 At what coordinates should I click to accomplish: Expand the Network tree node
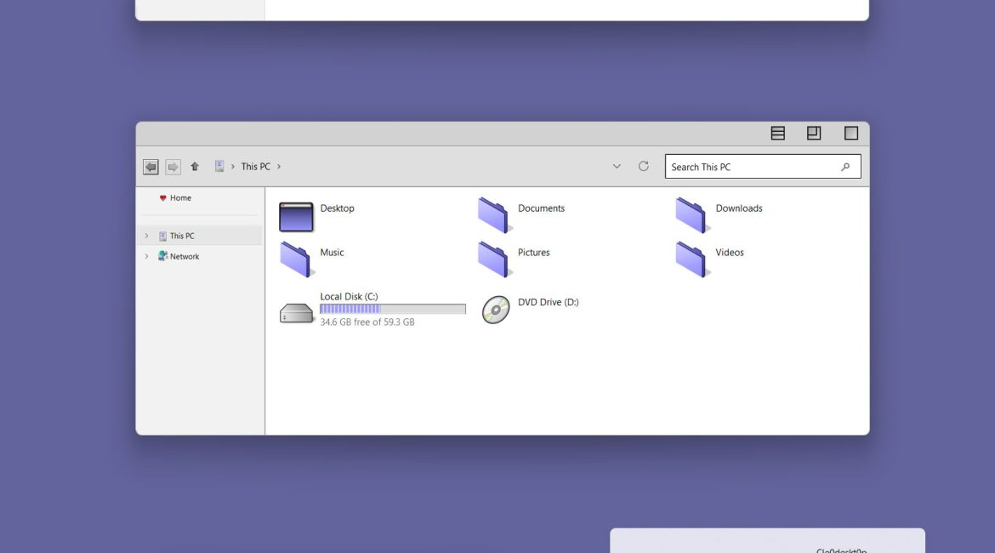click(146, 257)
